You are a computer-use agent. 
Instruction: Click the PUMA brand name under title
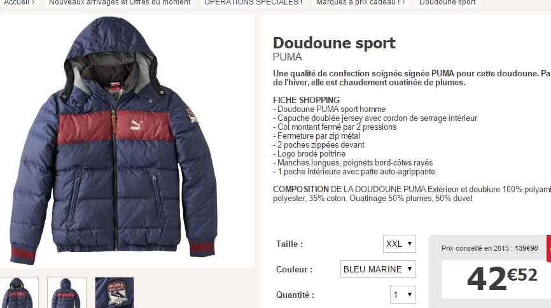point(288,57)
